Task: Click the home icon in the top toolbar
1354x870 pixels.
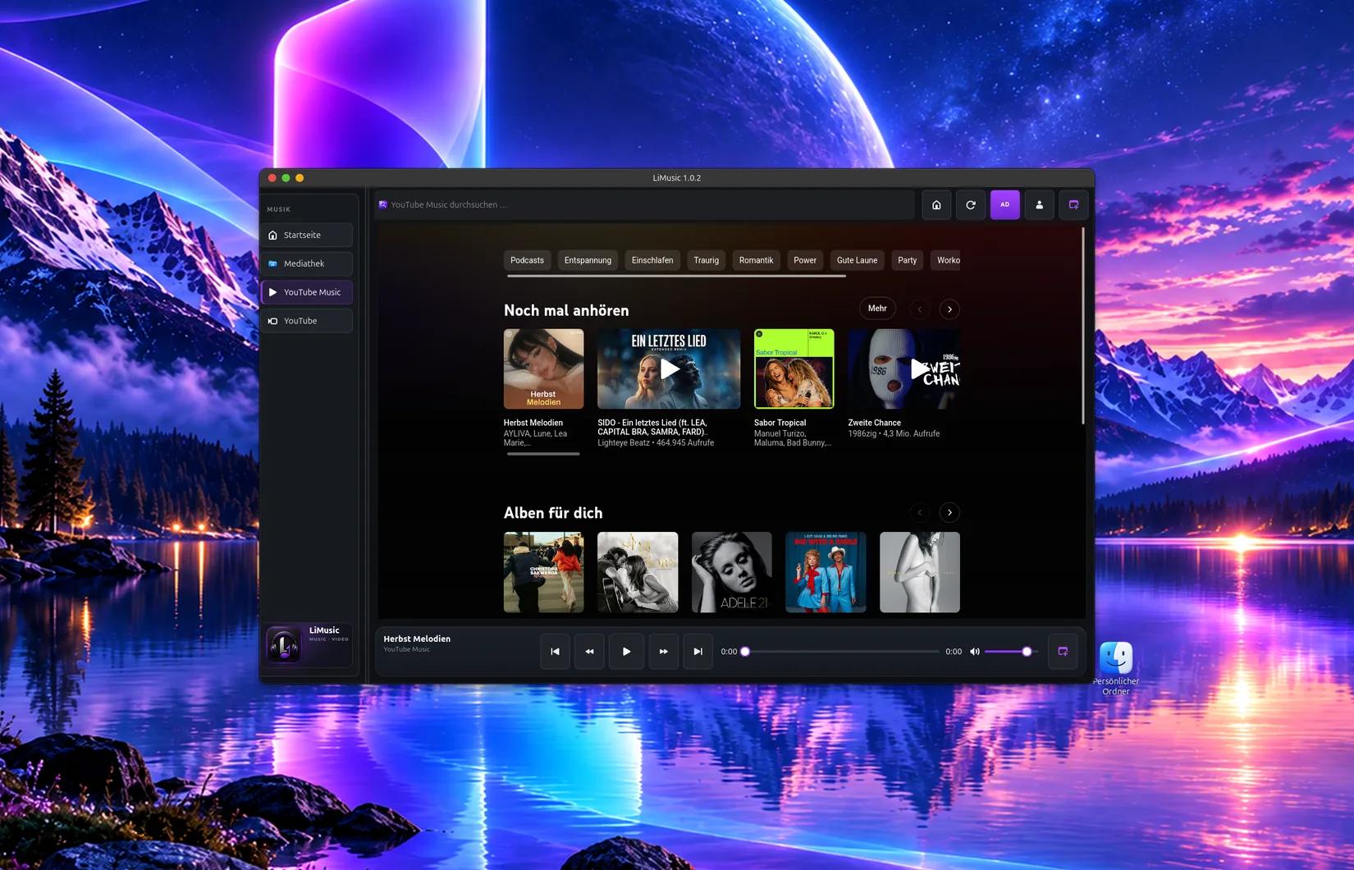Action: click(936, 205)
